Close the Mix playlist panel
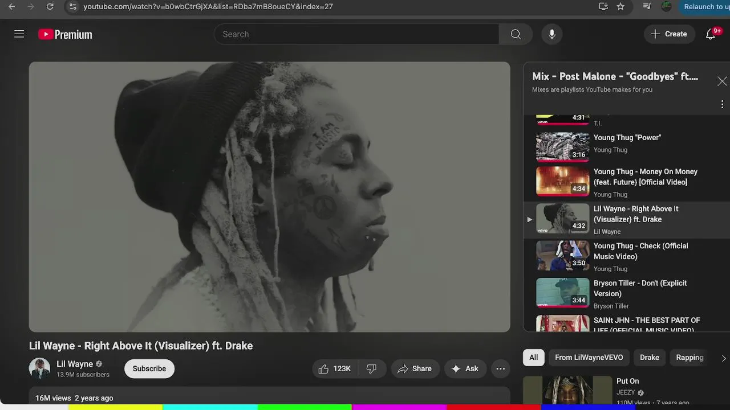Screen dimensions: 730x410 [722, 81]
